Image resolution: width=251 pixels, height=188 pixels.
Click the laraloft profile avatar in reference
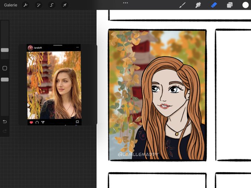pyautogui.click(x=30, y=48)
